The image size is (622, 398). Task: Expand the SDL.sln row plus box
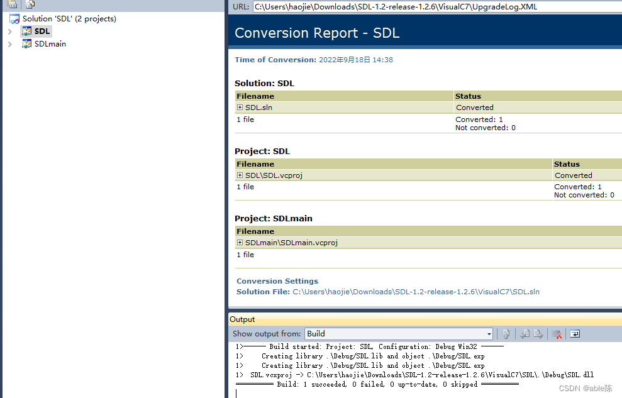(x=240, y=108)
